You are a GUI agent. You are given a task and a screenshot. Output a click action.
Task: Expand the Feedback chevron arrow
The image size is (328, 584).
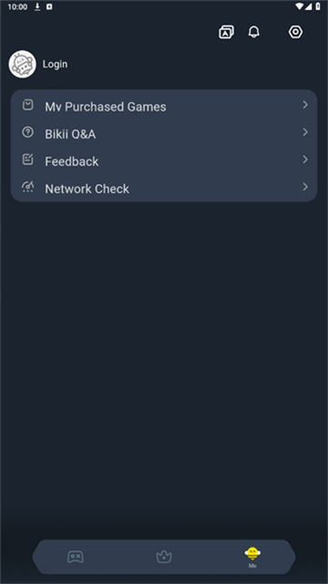pyautogui.click(x=305, y=159)
